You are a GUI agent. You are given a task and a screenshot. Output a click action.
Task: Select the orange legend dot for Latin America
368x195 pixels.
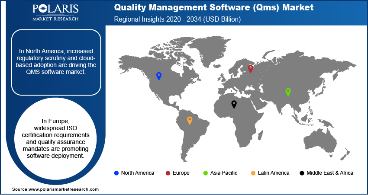(253, 173)
